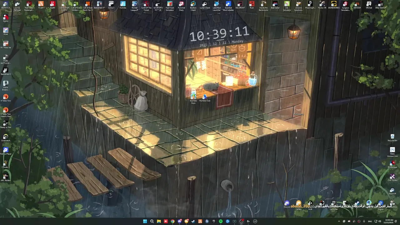Click the Battlefield 4 desktop icon

(x=99, y=5)
